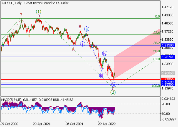178x127 pixels.
Task: Click the red wave label C
Action: pos(113,89)
